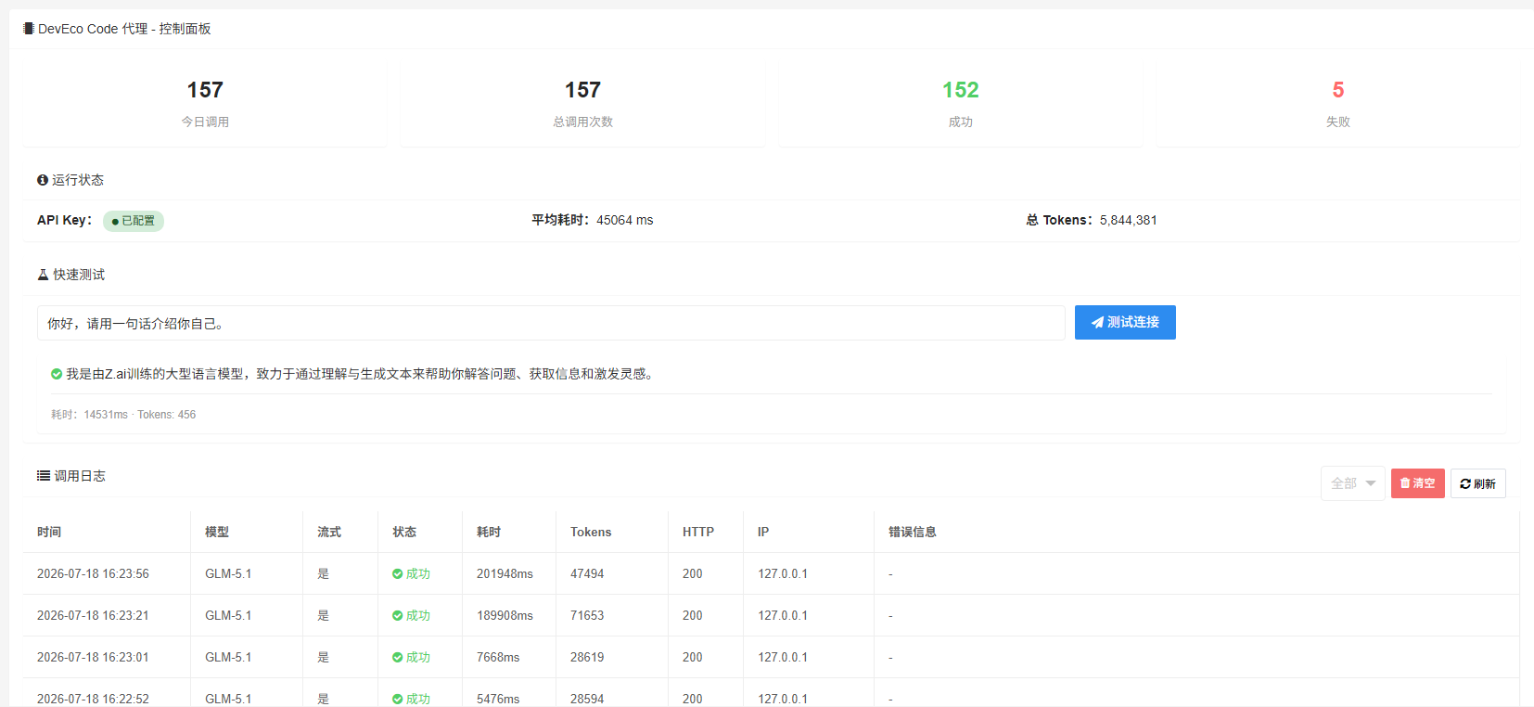Click the 已配置 API key status badge
Image resolution: width=1534 pixels, height=707 pixels.
[x=134, y=221]
